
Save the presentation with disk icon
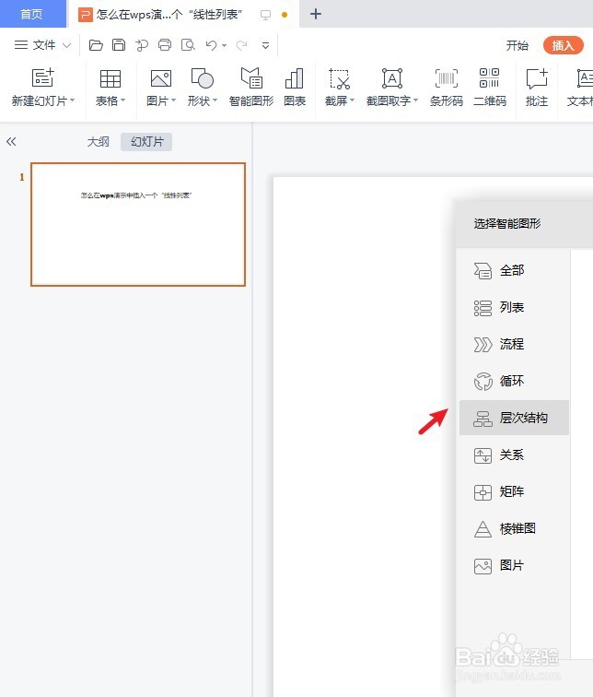tap(119, 45)
